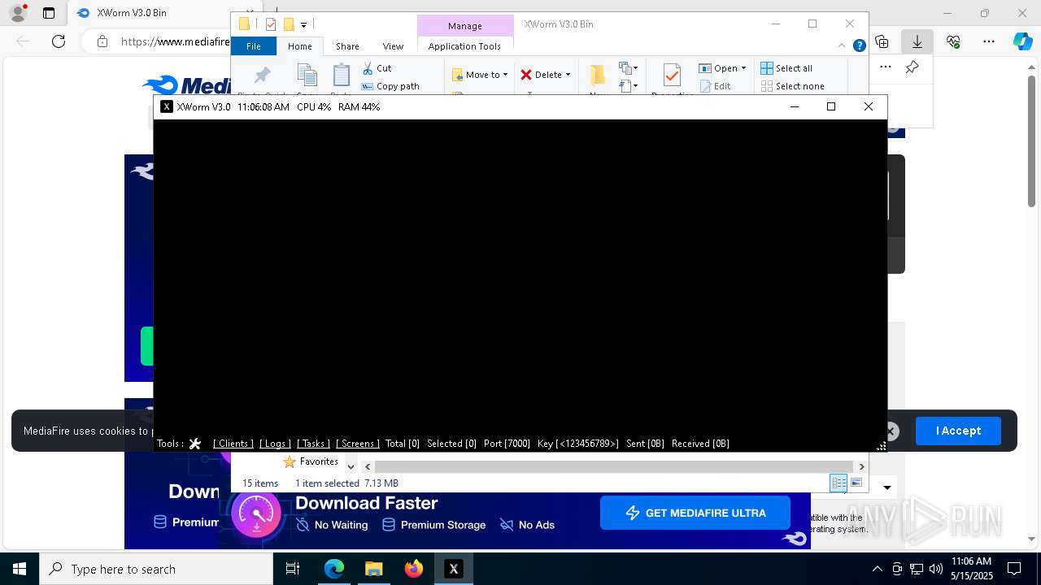Open the Logs view in XWorm
This screenshot has width=1041, height=585.
[275, 444]
